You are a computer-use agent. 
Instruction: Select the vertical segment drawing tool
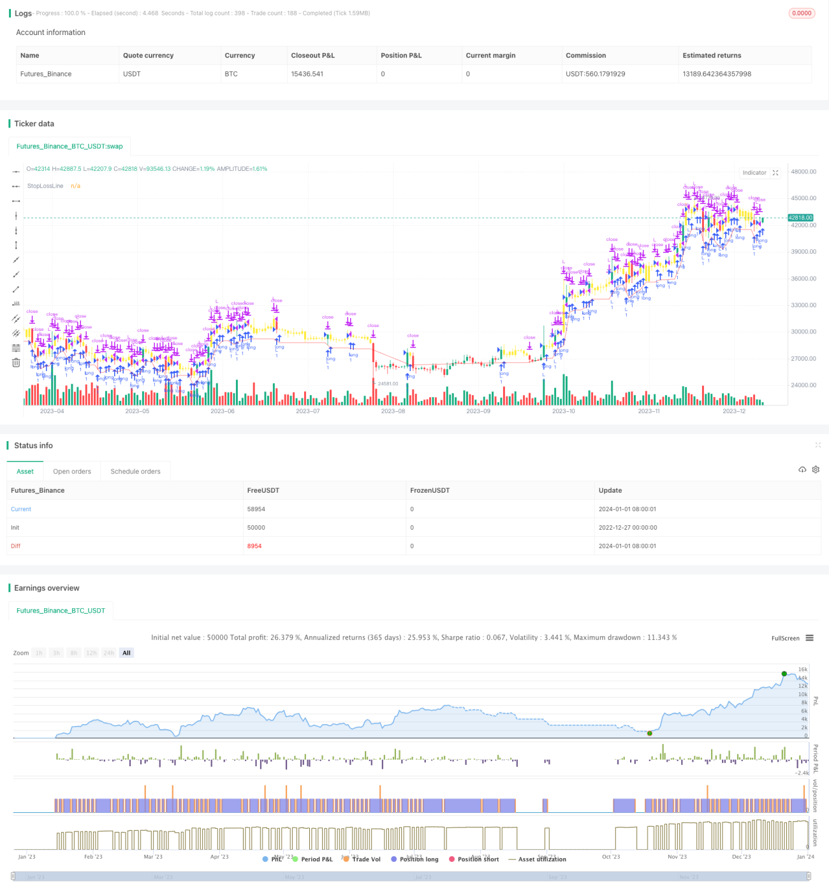click(16, 245)
